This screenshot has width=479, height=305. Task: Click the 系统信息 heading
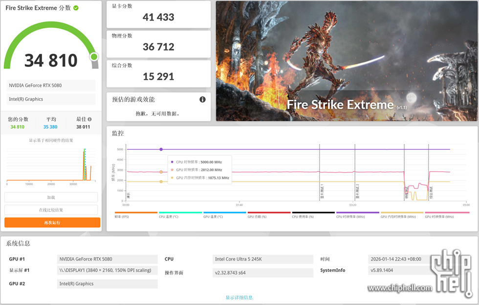click(18, 243)
